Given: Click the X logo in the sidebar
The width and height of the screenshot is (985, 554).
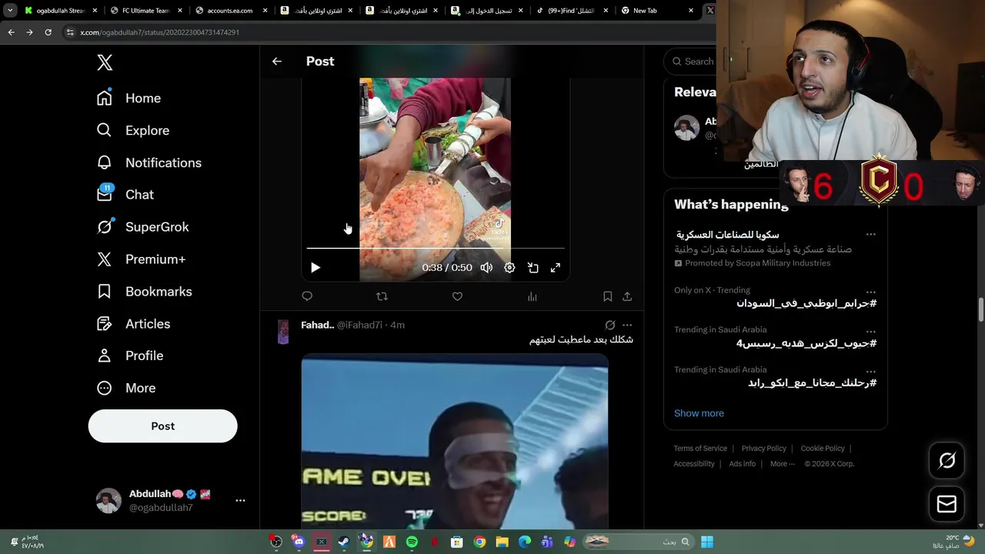Looking at the screenshot, I should pos(105,62).
